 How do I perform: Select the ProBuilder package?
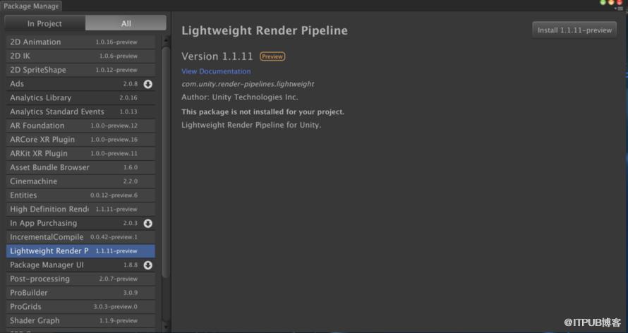[x=80, y=293]
